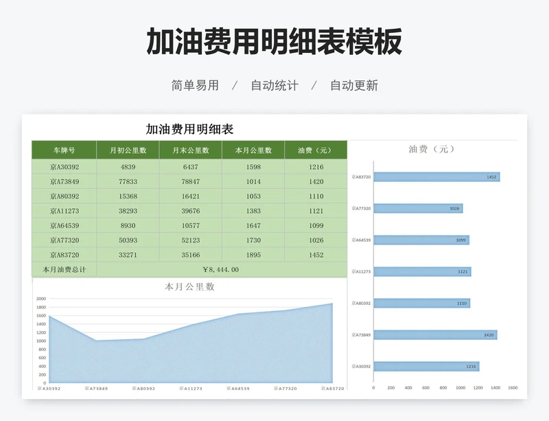This screenshot has width=549, height=421.
Task: Click fuel cost cell 1099 in table
Action: click(316, 226)
